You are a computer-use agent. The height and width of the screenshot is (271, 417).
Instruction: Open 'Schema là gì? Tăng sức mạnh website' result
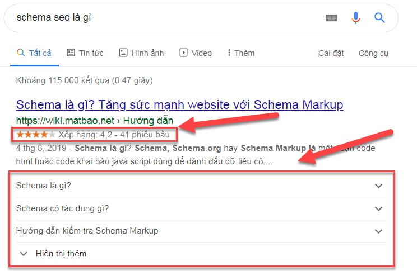click(179, 104)
